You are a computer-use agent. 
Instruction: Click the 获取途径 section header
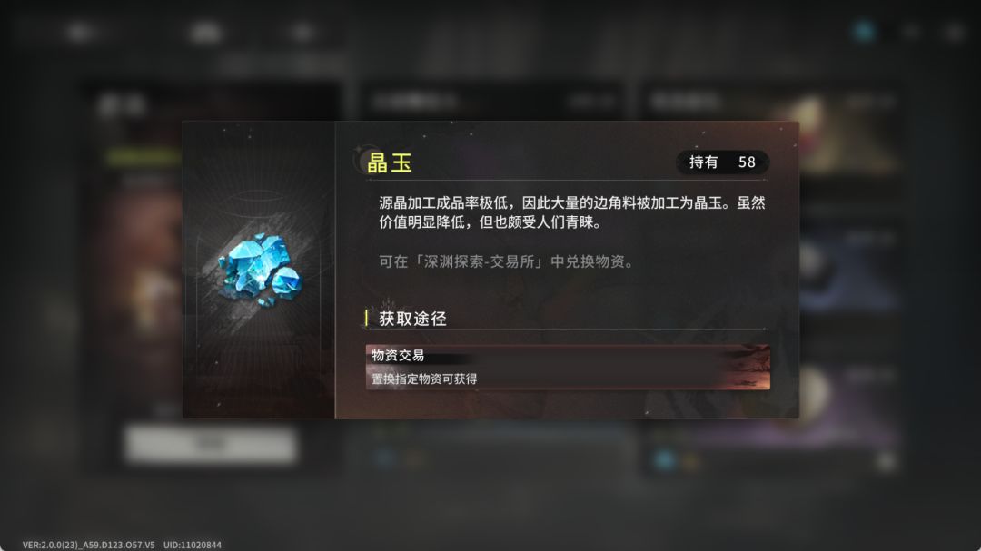tap(413, 319)
